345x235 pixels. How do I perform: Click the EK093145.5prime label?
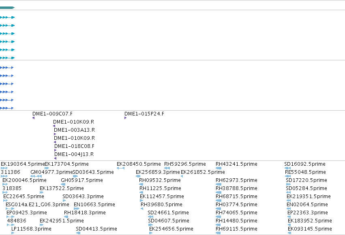[x=310, y=229]
